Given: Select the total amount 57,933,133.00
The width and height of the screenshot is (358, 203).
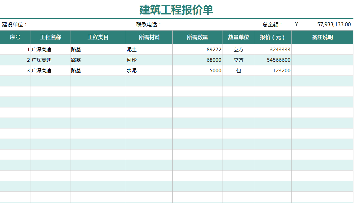Looking at the screenshot, I should [330, 23].
